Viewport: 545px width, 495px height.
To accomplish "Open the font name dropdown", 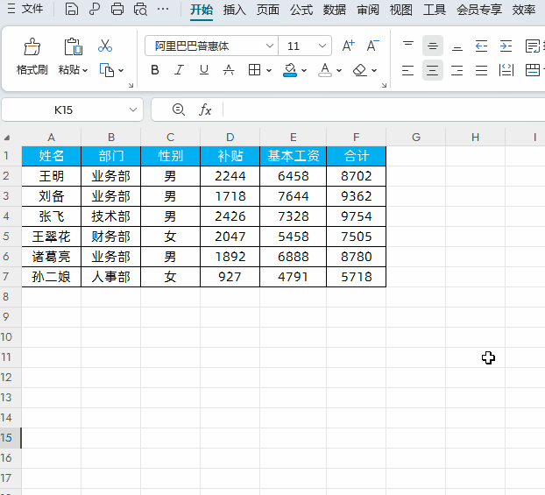I will (269, 46).
